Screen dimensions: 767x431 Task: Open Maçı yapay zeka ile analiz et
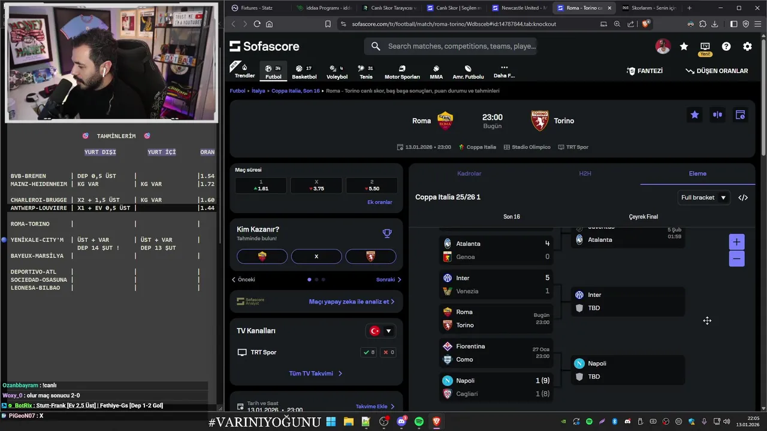[x=352, y=302]
